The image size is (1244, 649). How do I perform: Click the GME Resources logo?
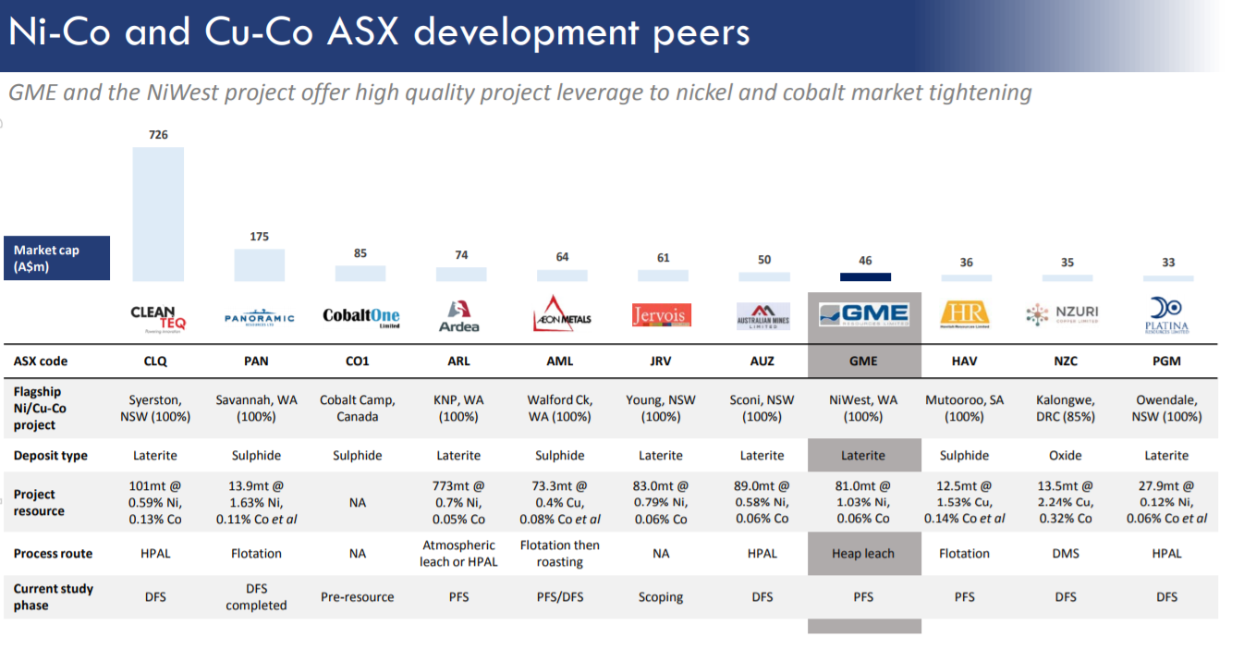[864, 315]
